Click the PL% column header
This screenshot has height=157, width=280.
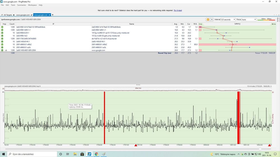(195, 24)
